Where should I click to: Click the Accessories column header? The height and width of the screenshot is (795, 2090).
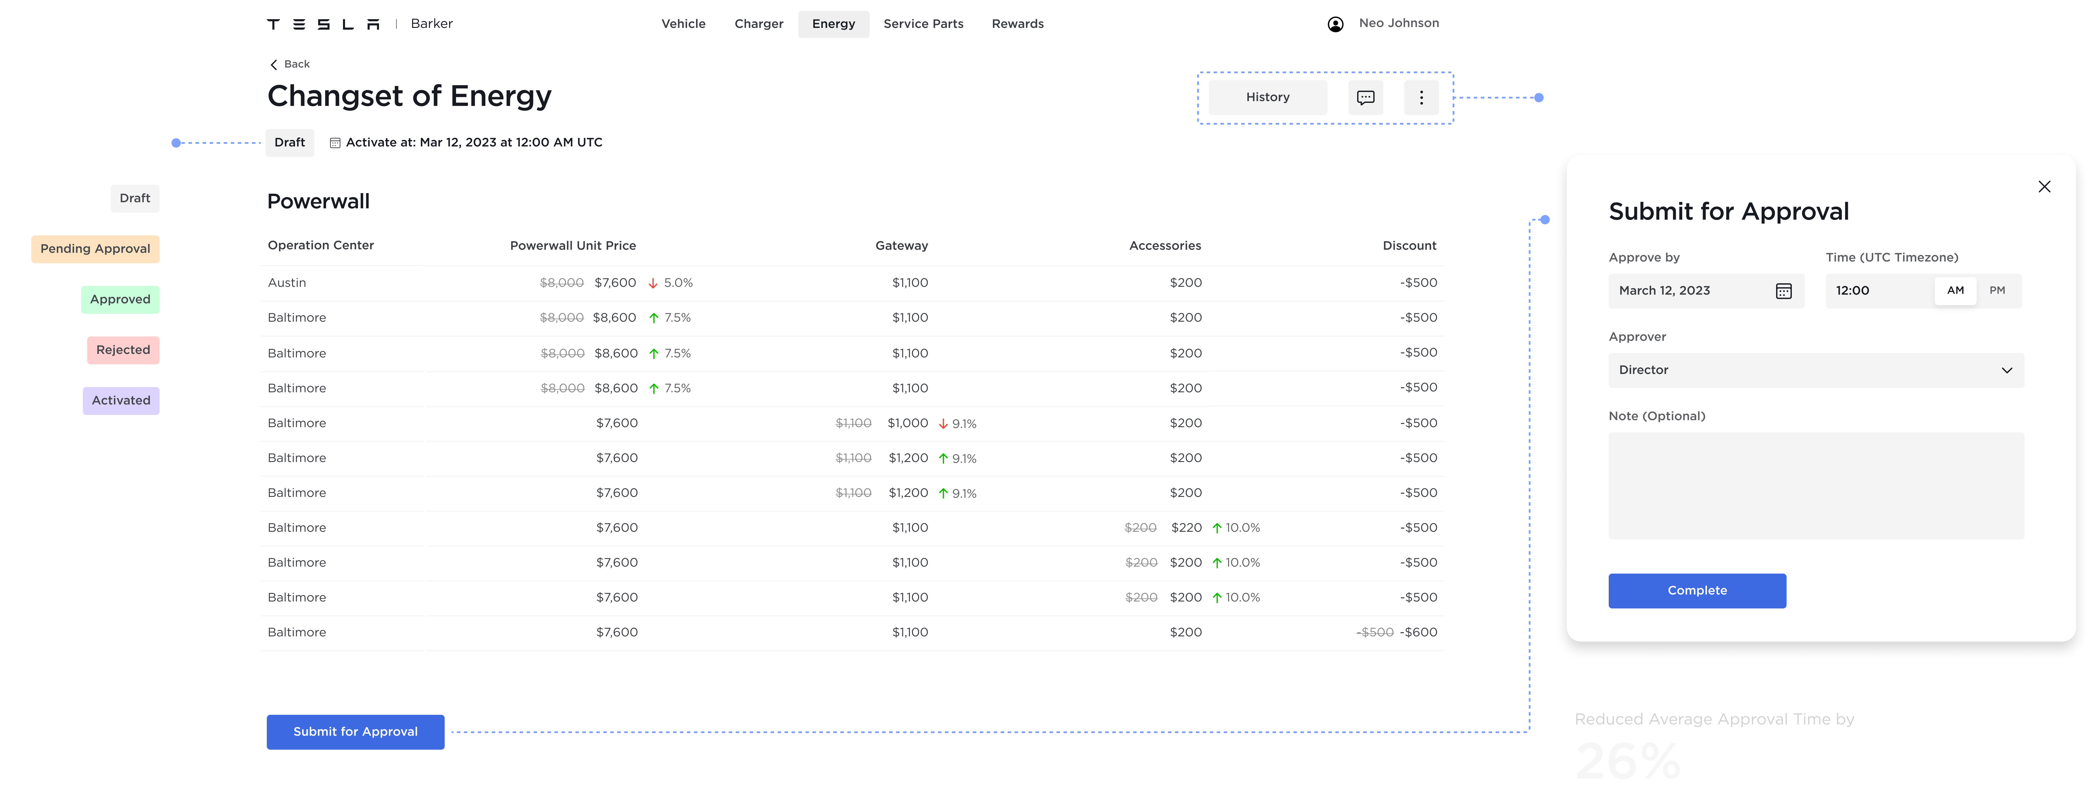[1165, 246]
